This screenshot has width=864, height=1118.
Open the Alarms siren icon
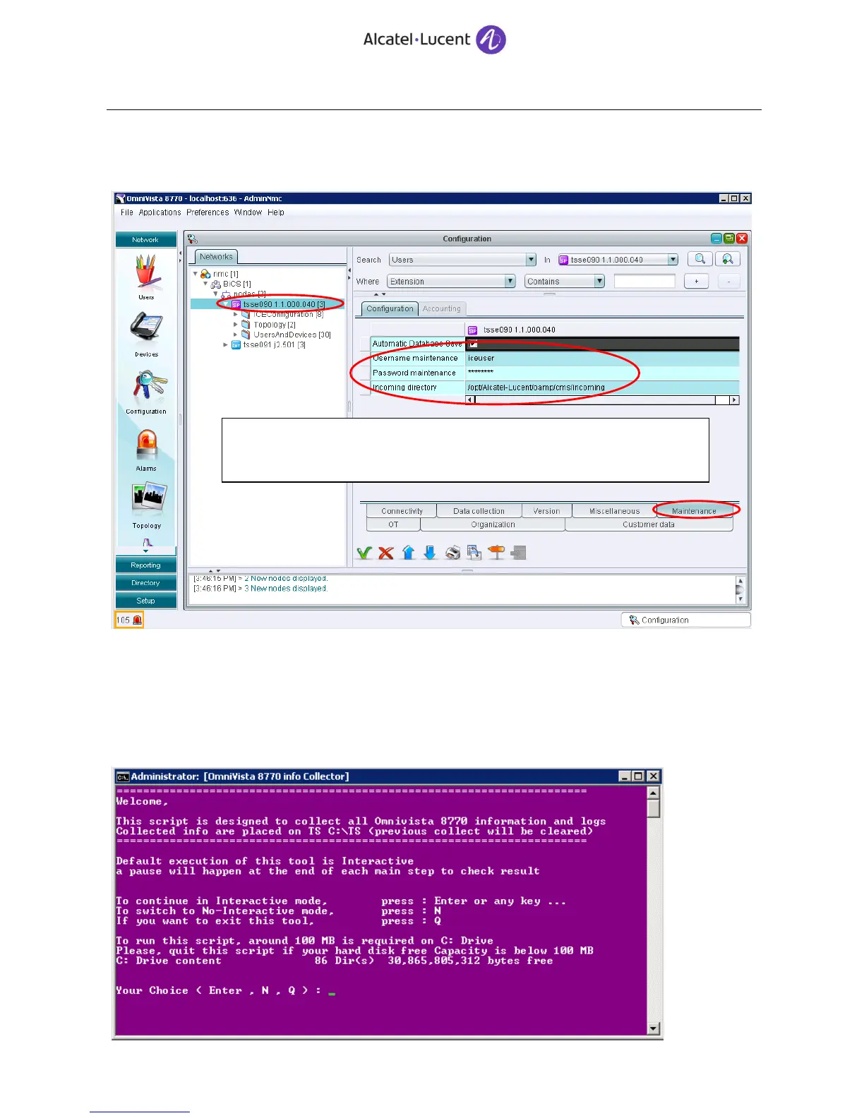pos(147,445)
